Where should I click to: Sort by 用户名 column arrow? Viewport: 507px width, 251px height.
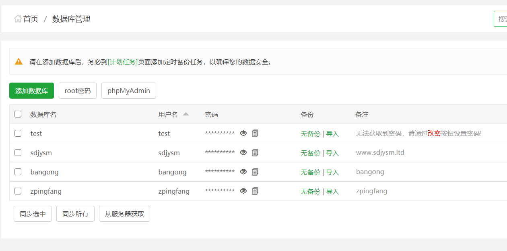(x=185, y=114)
